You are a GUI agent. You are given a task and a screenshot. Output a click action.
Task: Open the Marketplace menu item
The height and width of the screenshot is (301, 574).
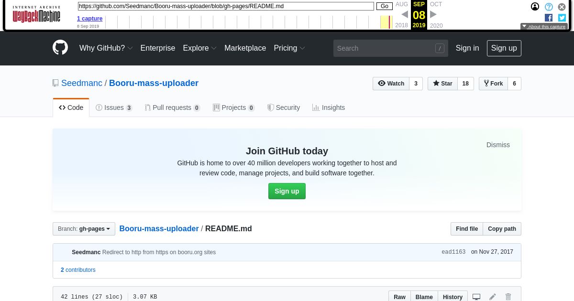click(245, 48)
